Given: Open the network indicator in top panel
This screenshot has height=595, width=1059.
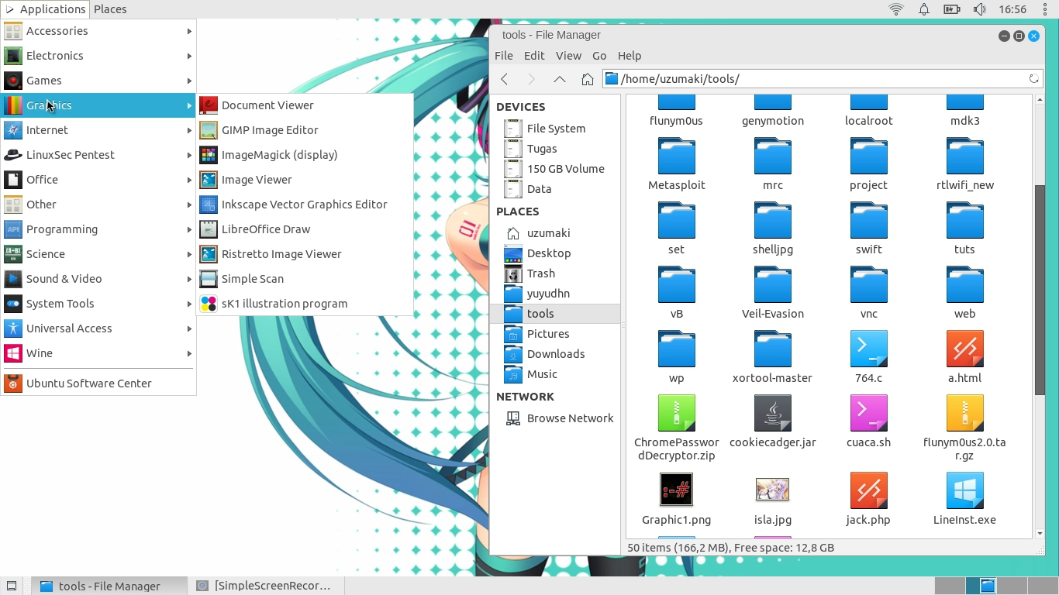Looking at the screenshot, I should coord(896,9).
